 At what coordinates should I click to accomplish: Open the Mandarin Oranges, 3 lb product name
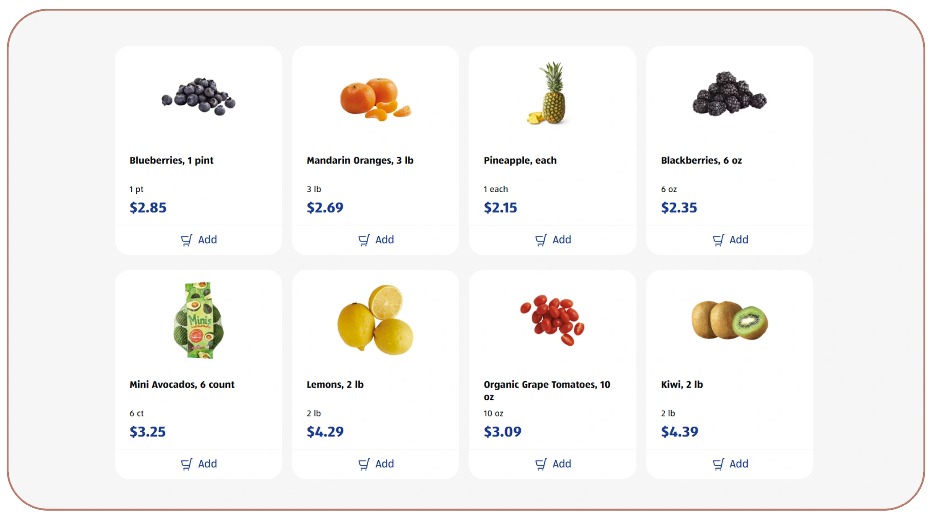click(x=360, y=160)
